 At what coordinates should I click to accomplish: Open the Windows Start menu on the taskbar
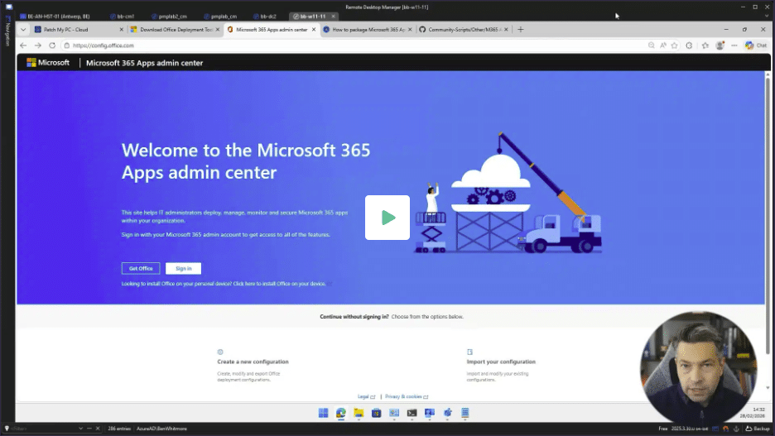click(323, 413)
